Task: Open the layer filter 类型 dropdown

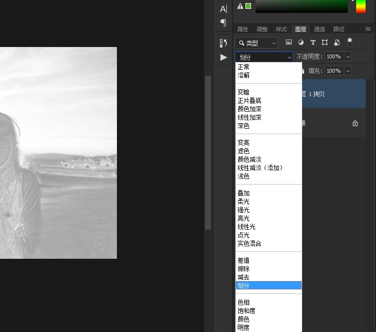Action: coord(256,43)
